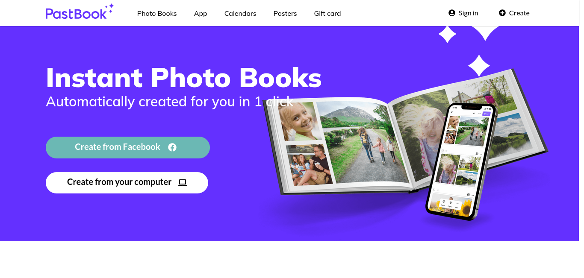Select Gift card in navigation

click(327, 13)
